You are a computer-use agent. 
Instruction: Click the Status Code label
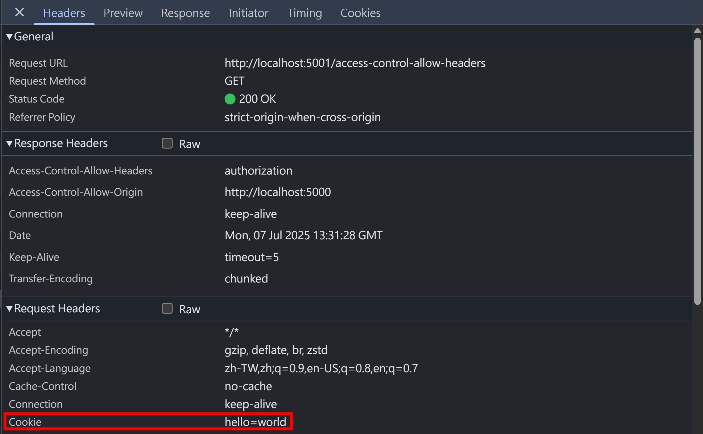pyautogui.click(x=37, y=99)
